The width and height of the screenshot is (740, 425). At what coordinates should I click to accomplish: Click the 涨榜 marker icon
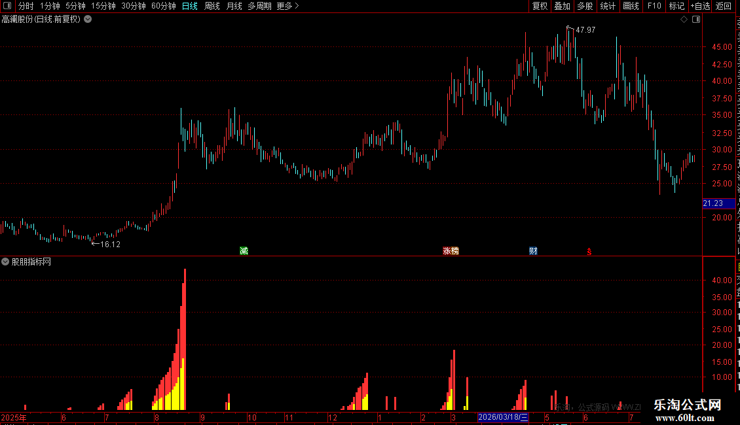point(451,250)
